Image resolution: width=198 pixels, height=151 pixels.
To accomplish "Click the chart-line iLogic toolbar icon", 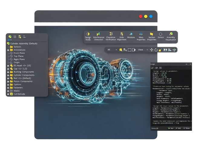I will pos(157,68).
